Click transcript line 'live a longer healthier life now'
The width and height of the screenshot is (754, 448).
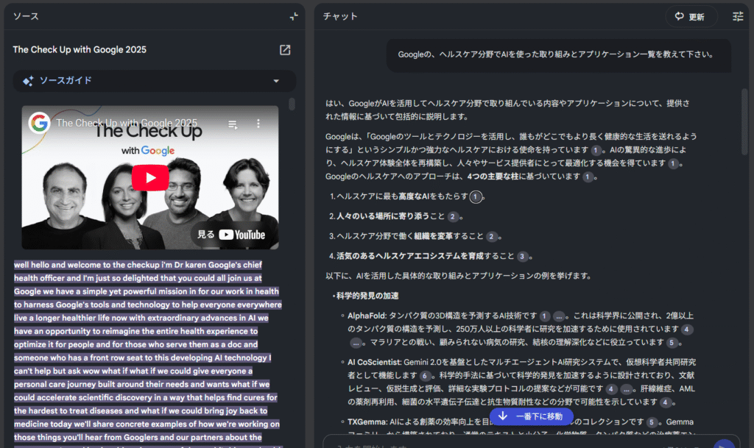141,318
